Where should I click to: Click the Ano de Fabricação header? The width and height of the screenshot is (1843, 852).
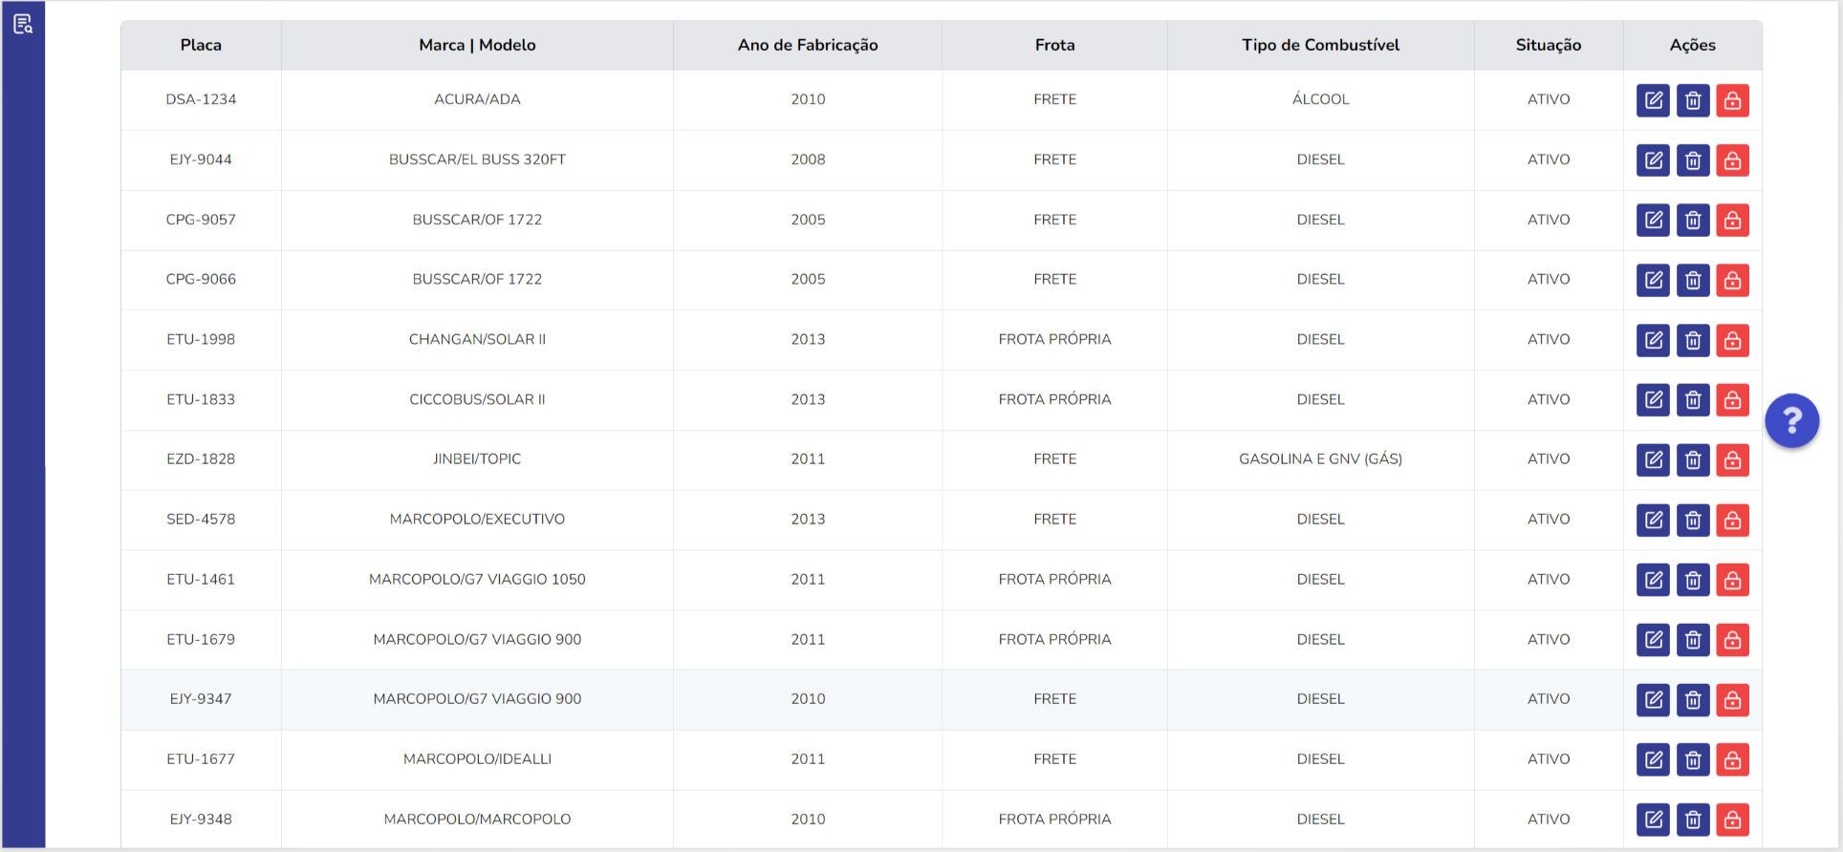click(x=808, y=45)
